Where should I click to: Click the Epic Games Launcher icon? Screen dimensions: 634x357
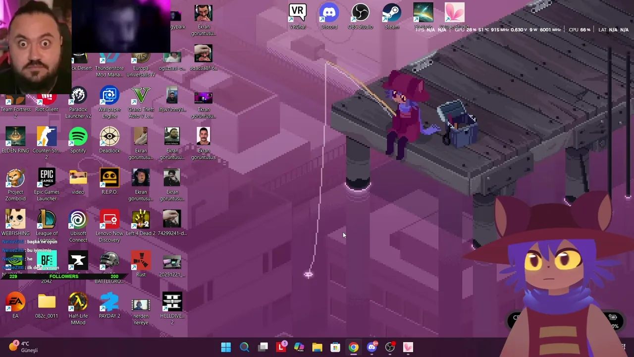47,185
